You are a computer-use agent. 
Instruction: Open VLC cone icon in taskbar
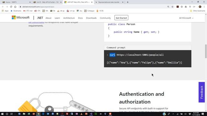[x=82, y=114]
